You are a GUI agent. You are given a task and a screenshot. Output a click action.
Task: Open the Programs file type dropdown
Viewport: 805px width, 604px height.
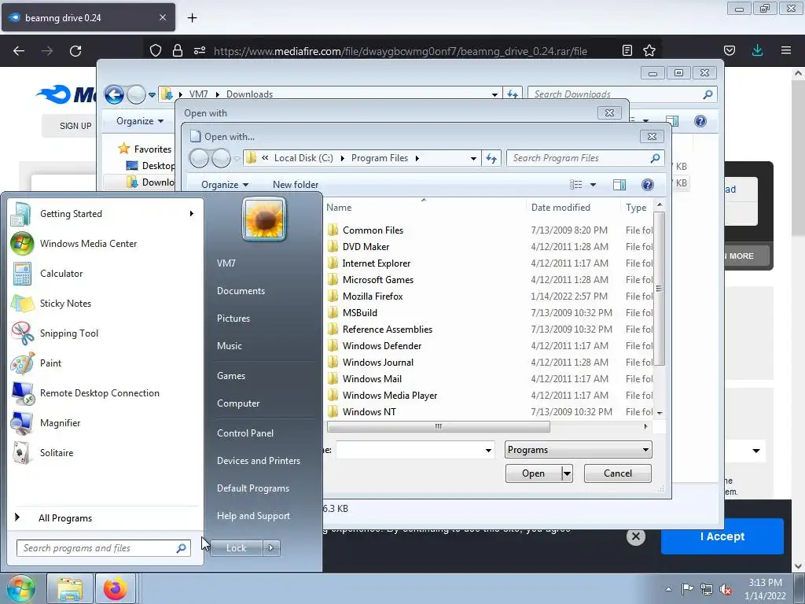point(578,450)
